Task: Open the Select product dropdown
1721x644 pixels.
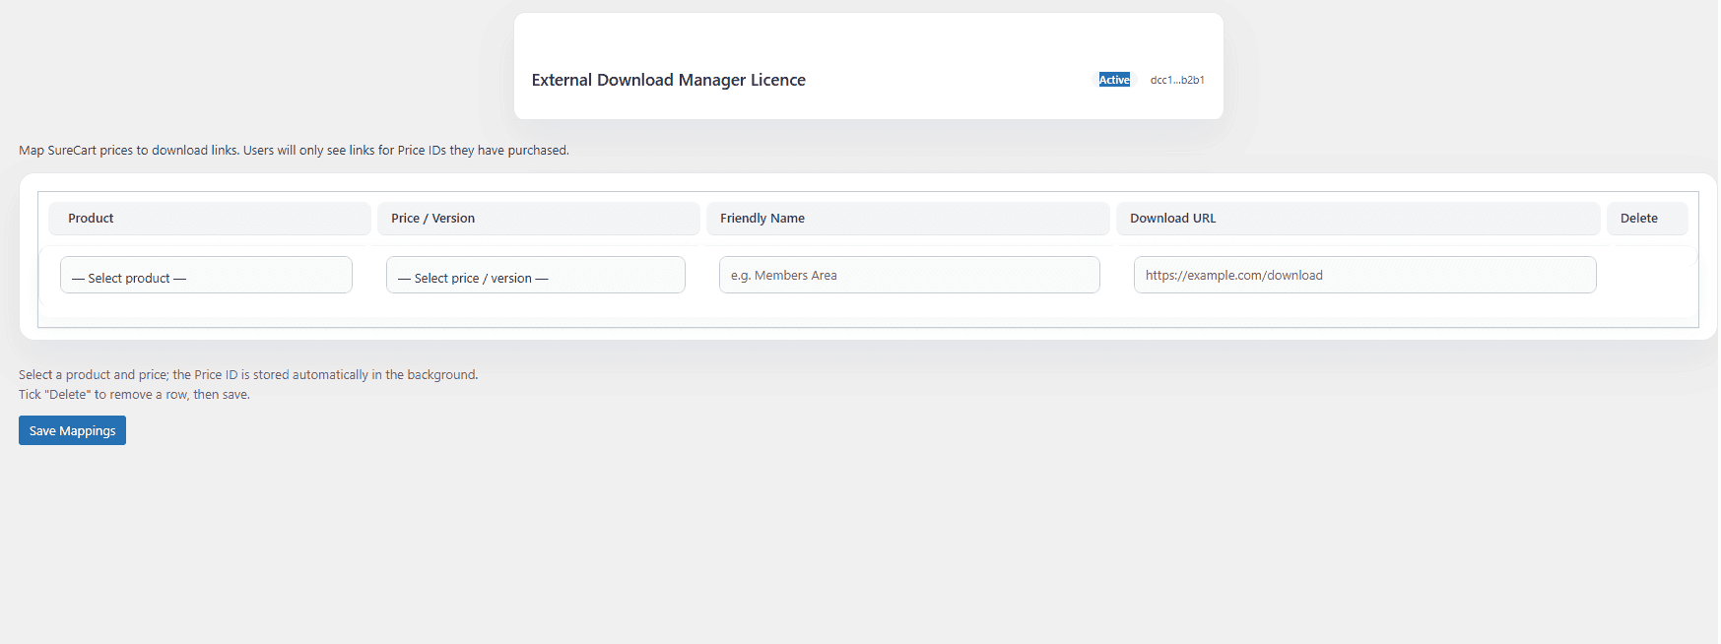Action: click(206, 275)
